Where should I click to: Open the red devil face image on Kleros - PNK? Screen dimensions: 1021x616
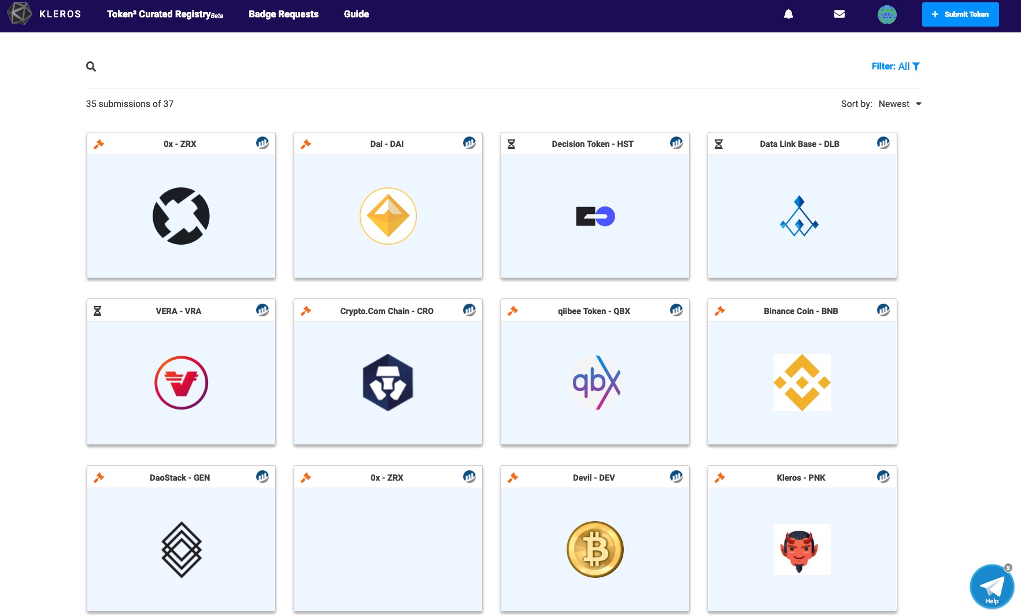(x=802, y=549)
